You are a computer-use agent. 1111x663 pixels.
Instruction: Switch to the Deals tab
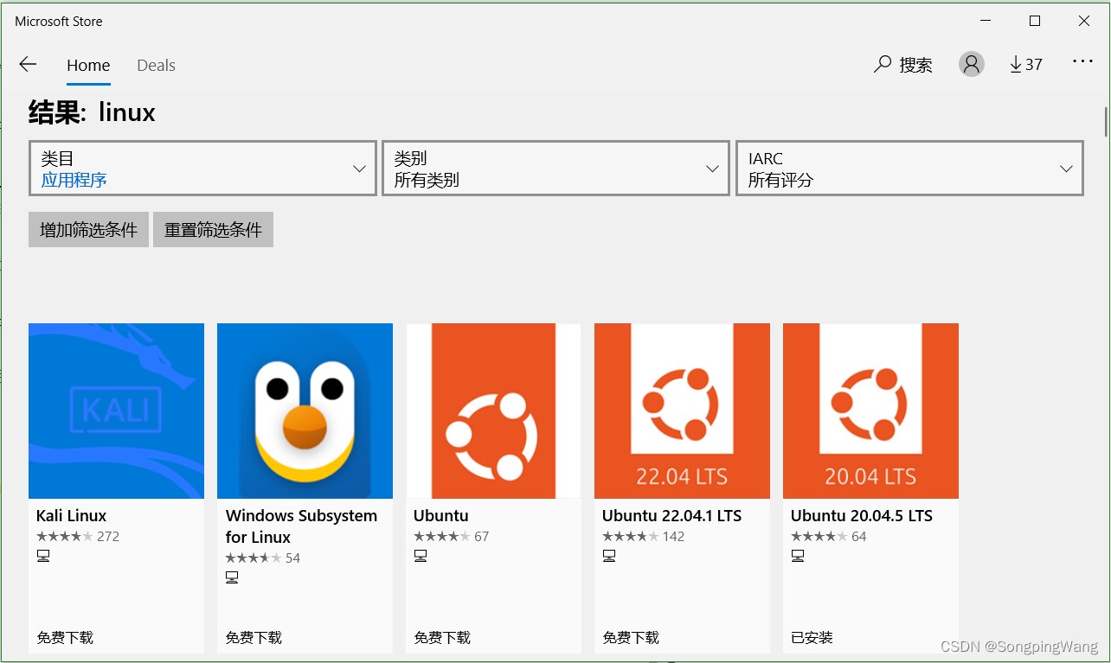157,65
